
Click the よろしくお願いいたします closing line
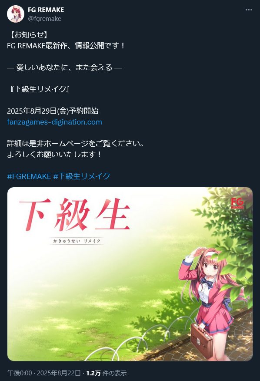pos(54,154)
